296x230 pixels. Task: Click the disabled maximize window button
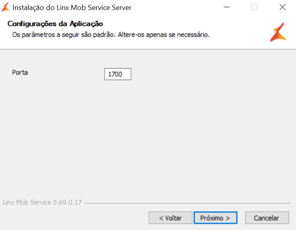[x=254, y=7]
